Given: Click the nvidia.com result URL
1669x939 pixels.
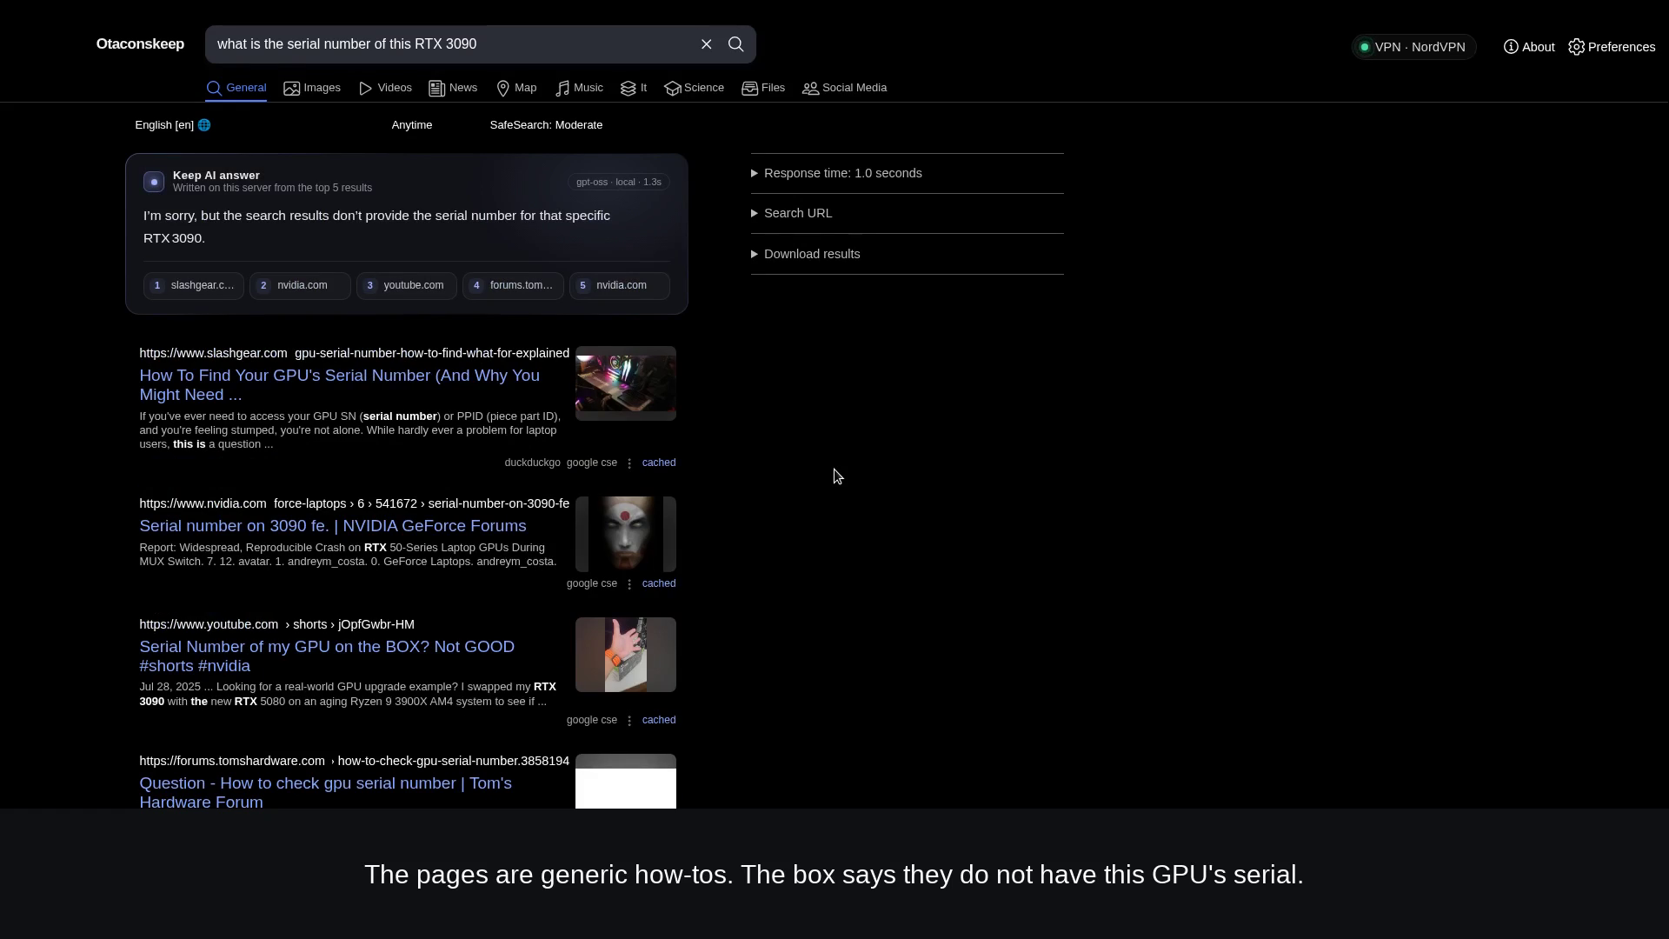Looking at the screenshot, I should pyautogui.click(x=355, y=503).
